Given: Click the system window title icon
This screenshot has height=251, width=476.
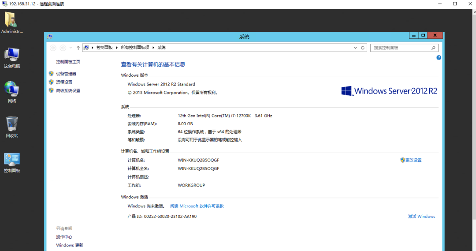Looking at the screenshot, I should 50,37.
